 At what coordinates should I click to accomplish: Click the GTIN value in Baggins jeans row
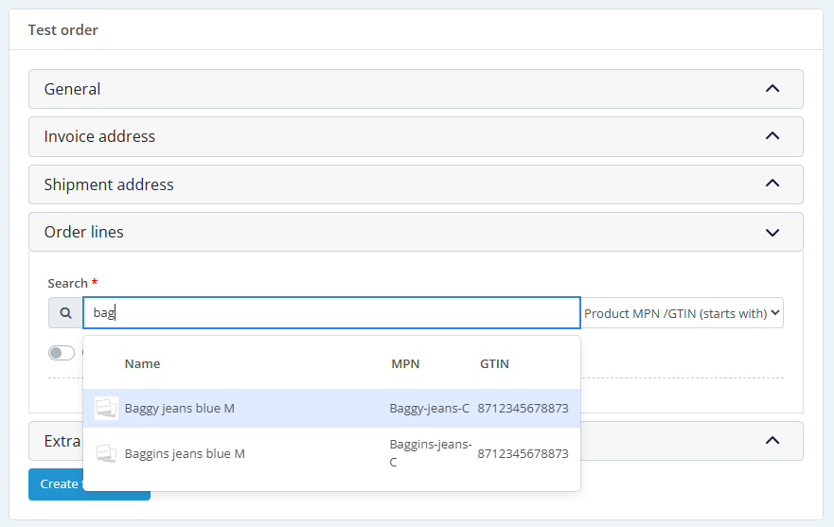pyautogui.click(x=523, y=453)
